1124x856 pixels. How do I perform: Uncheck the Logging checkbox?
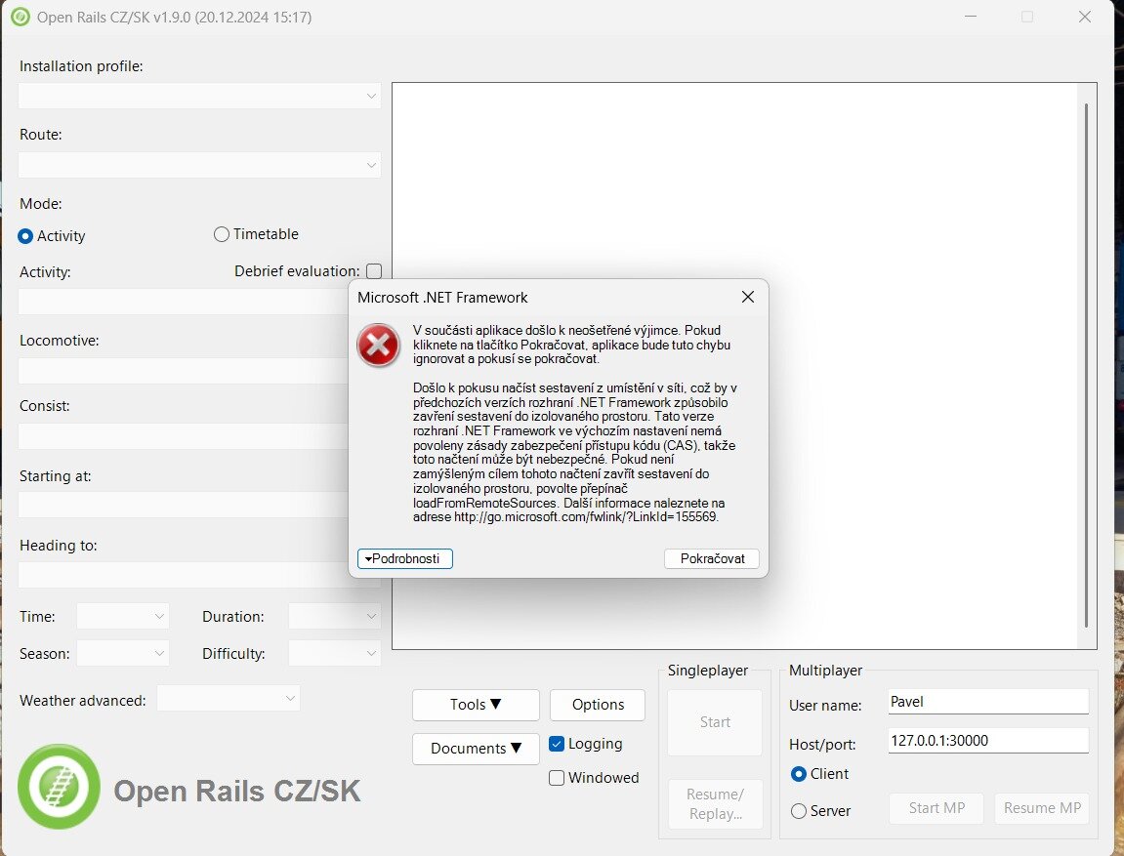click(557, 744)
